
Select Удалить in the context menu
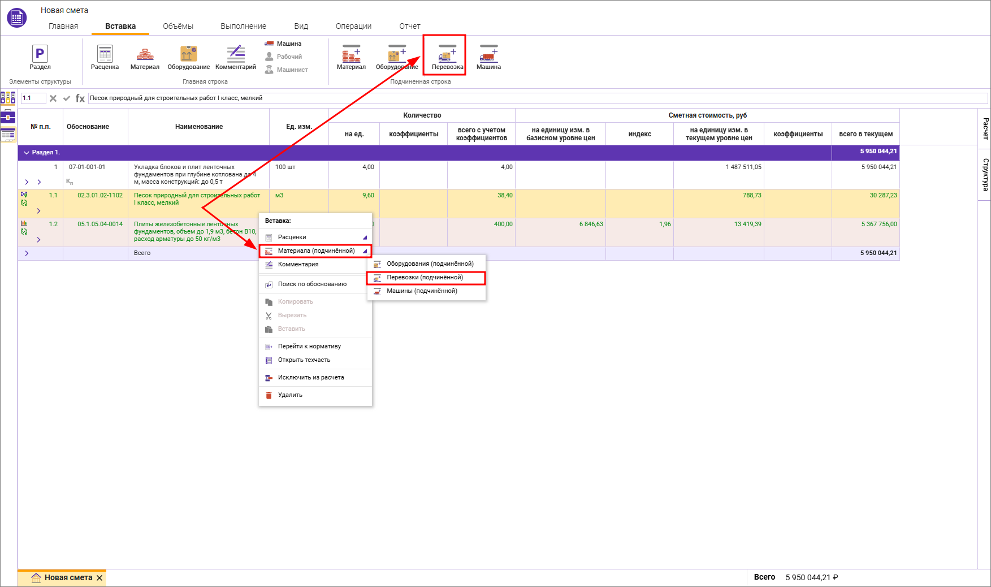click(290, 395)
